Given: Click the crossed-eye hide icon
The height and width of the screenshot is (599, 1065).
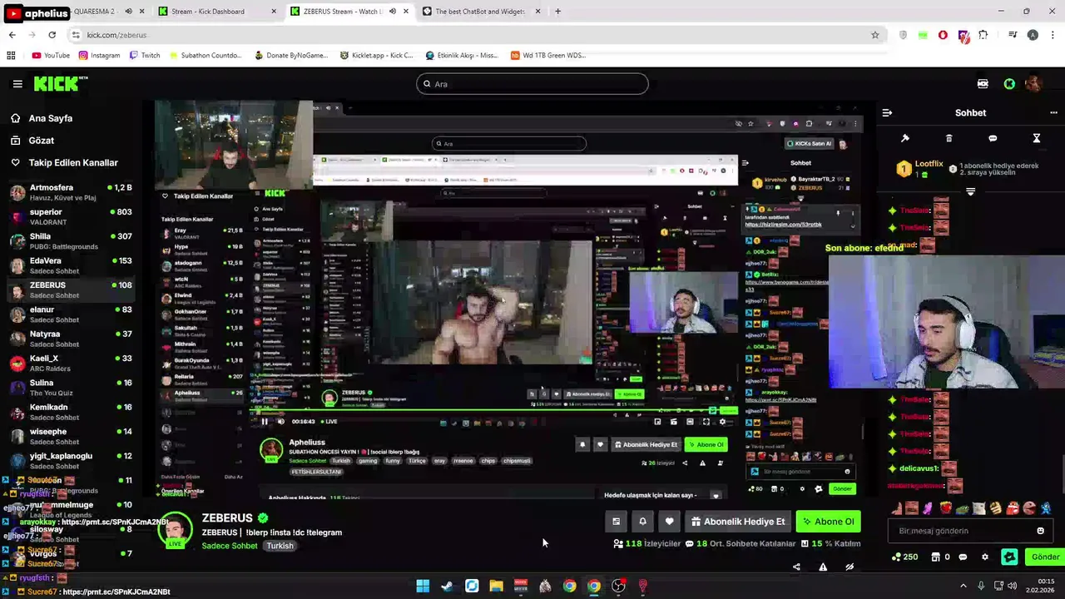Looking at the screenshot, I should (x=850, y=567).
